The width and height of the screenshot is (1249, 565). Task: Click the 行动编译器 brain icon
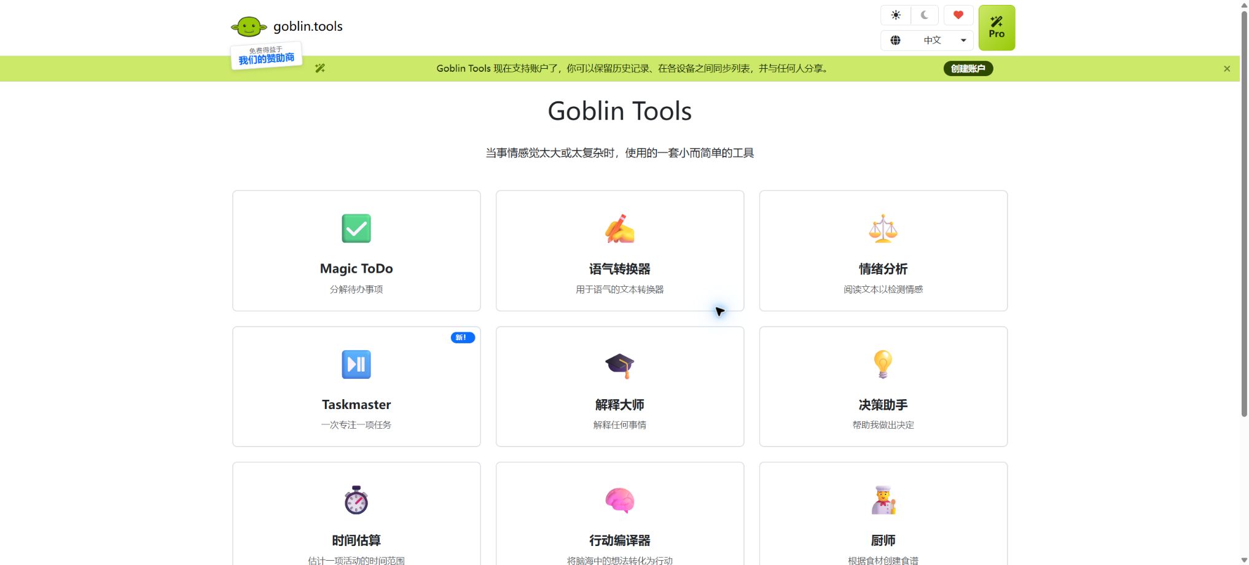point(619,501)
